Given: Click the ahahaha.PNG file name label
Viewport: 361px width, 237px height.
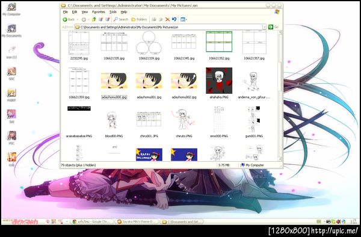Looking at the screenshot, I should [219, 97].
